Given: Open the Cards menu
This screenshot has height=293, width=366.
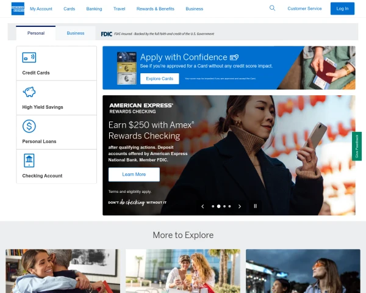Looking at the screenshot, I should (70, 9).
